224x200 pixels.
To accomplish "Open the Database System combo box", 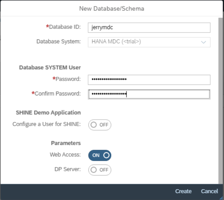I will 149,42.
